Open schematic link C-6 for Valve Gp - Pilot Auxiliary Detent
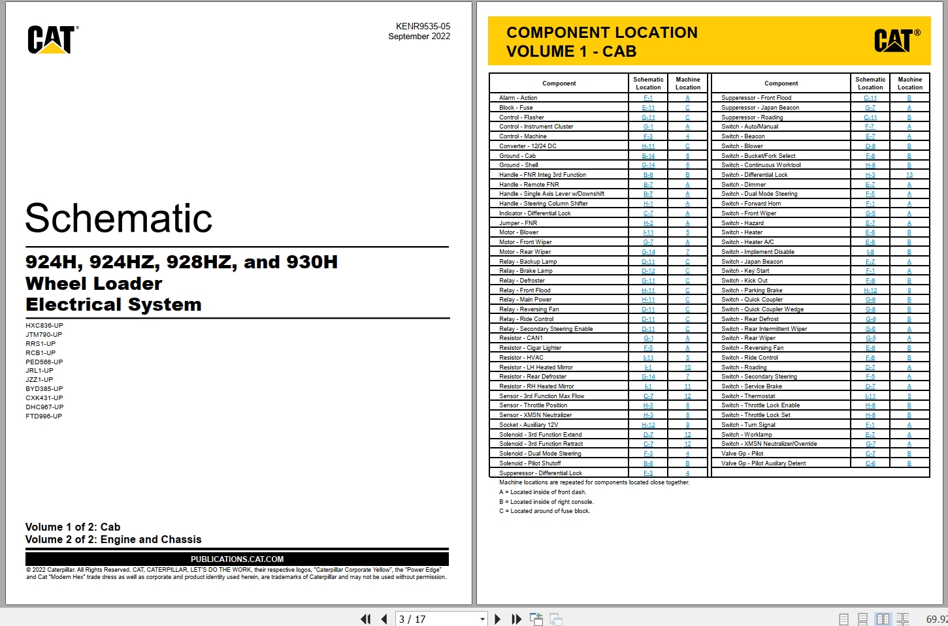 click(x=870, y=463)
